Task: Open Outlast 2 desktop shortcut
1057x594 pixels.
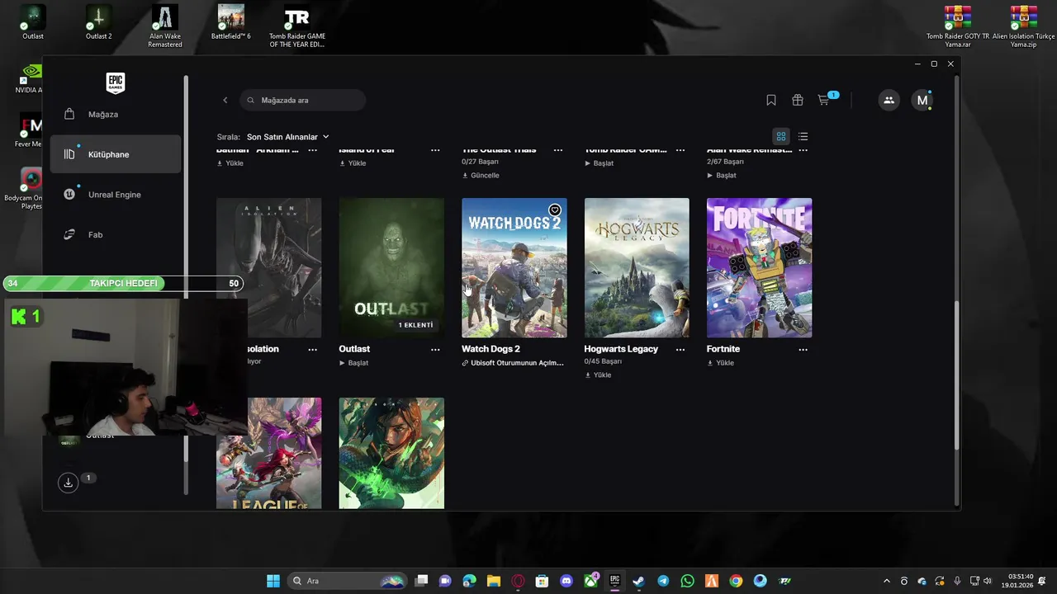Action: click(99, 22)
